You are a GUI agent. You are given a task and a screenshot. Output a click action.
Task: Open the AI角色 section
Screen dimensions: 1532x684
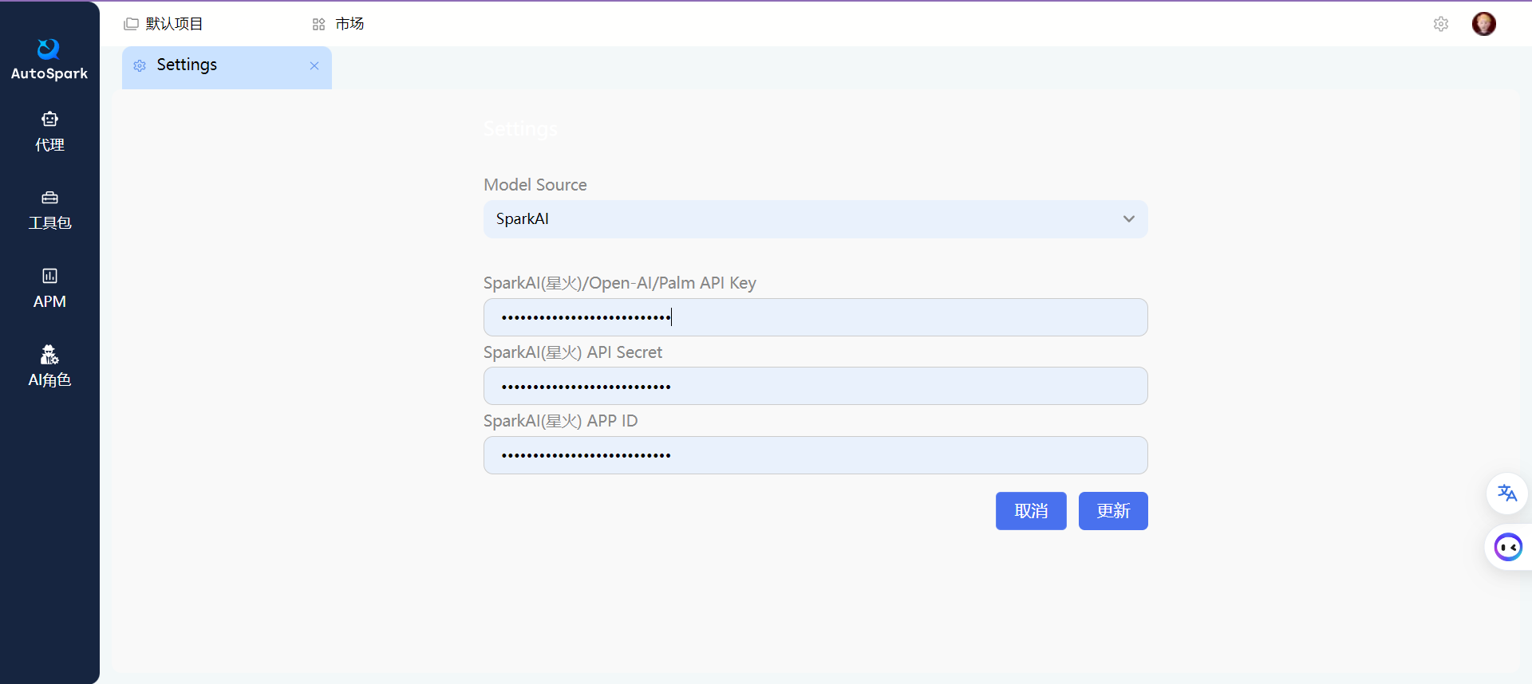(x=49, y=367)
